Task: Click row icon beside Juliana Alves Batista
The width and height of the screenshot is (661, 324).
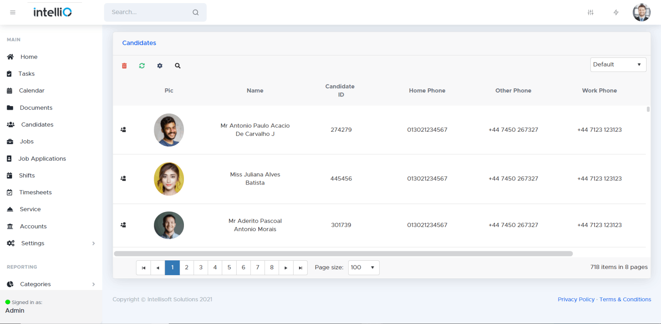Action: click(123, 179)
